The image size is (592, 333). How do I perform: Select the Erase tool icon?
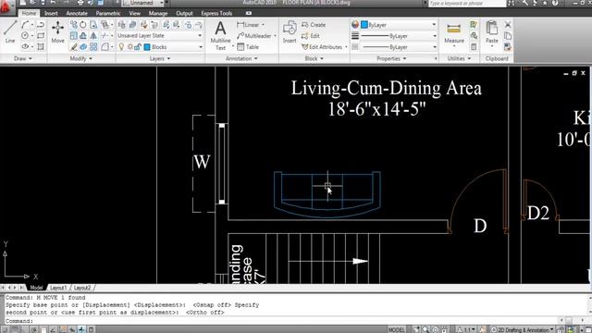[x=74, y=47]
